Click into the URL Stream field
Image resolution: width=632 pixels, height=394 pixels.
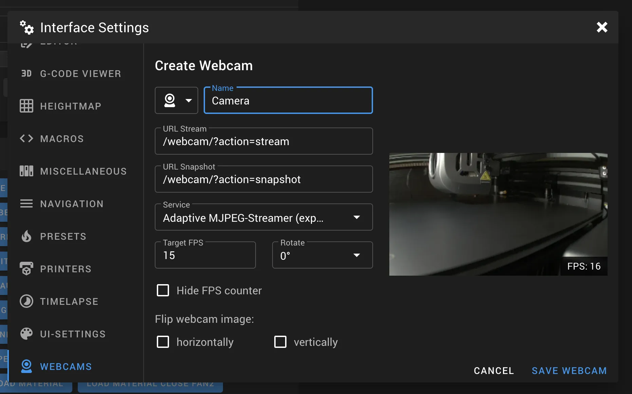[263, 142]
